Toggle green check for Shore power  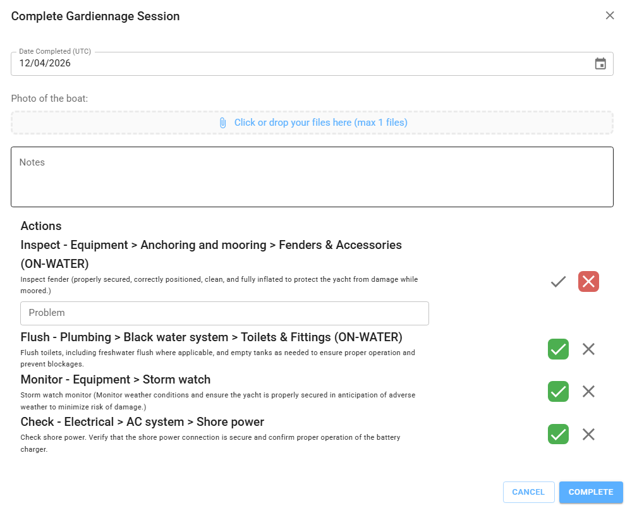tap(558, 434)
